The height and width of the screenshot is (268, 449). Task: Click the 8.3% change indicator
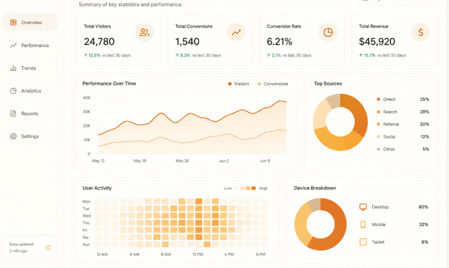pos(183,55)
